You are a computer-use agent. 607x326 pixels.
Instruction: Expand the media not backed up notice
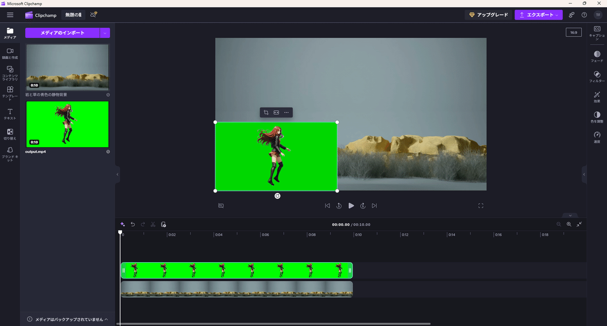[x=68, y=319]
